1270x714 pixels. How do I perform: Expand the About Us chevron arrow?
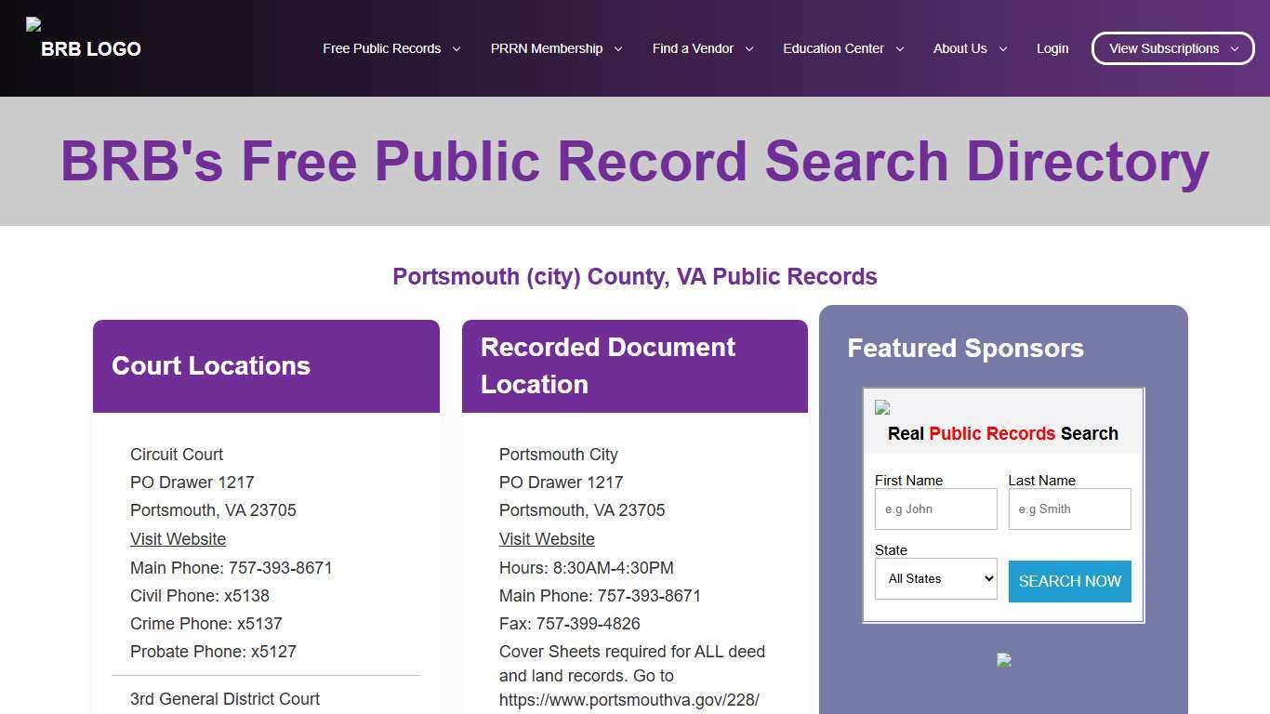(1002, 48)
